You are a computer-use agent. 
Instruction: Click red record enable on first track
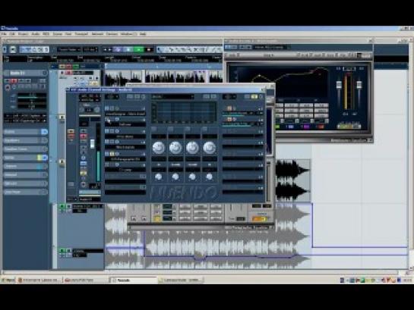pos(68,73)
